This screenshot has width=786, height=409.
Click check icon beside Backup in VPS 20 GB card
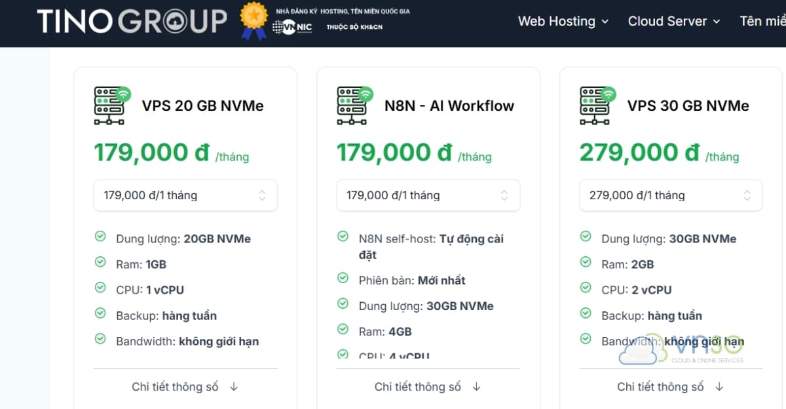coord(100,313)
